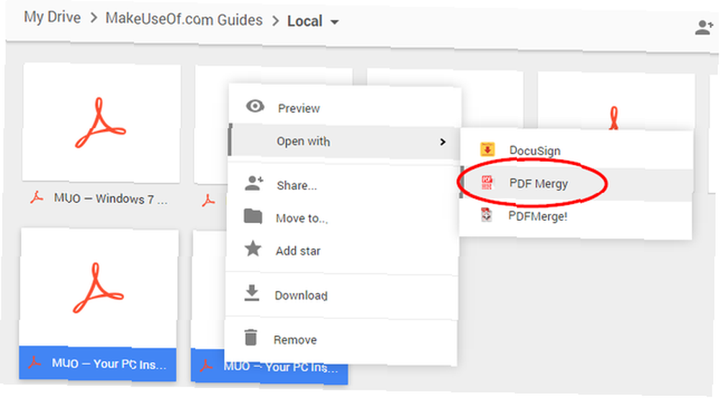Click the share add-person icon in the header
The height and width of the screenshot is (398, 720).
click(704, 27)
